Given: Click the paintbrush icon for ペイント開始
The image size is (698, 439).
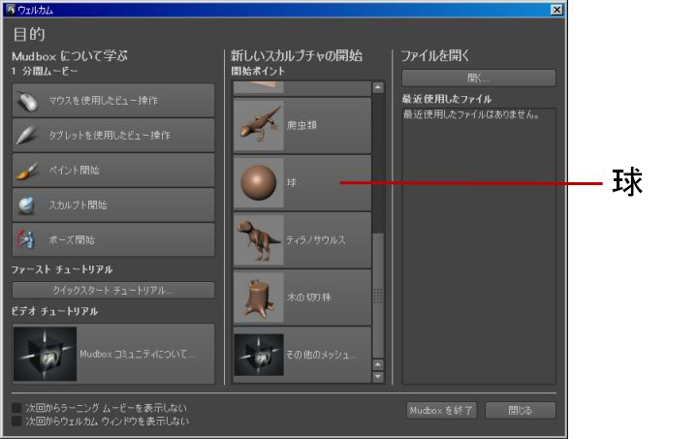Looking at the screenshot, I should (x=27, y=171).
